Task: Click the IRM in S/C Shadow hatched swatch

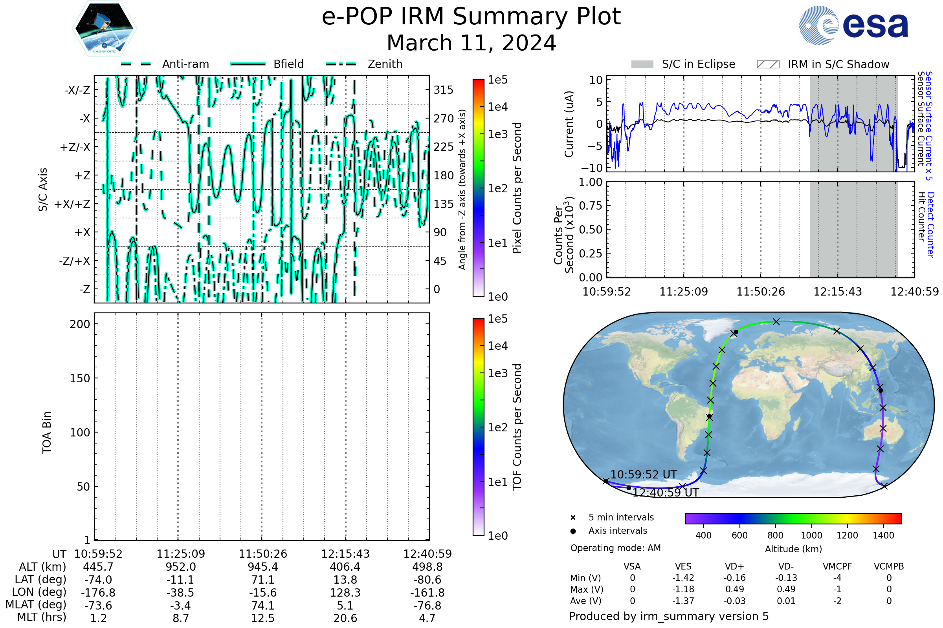Action: (768, 64)
